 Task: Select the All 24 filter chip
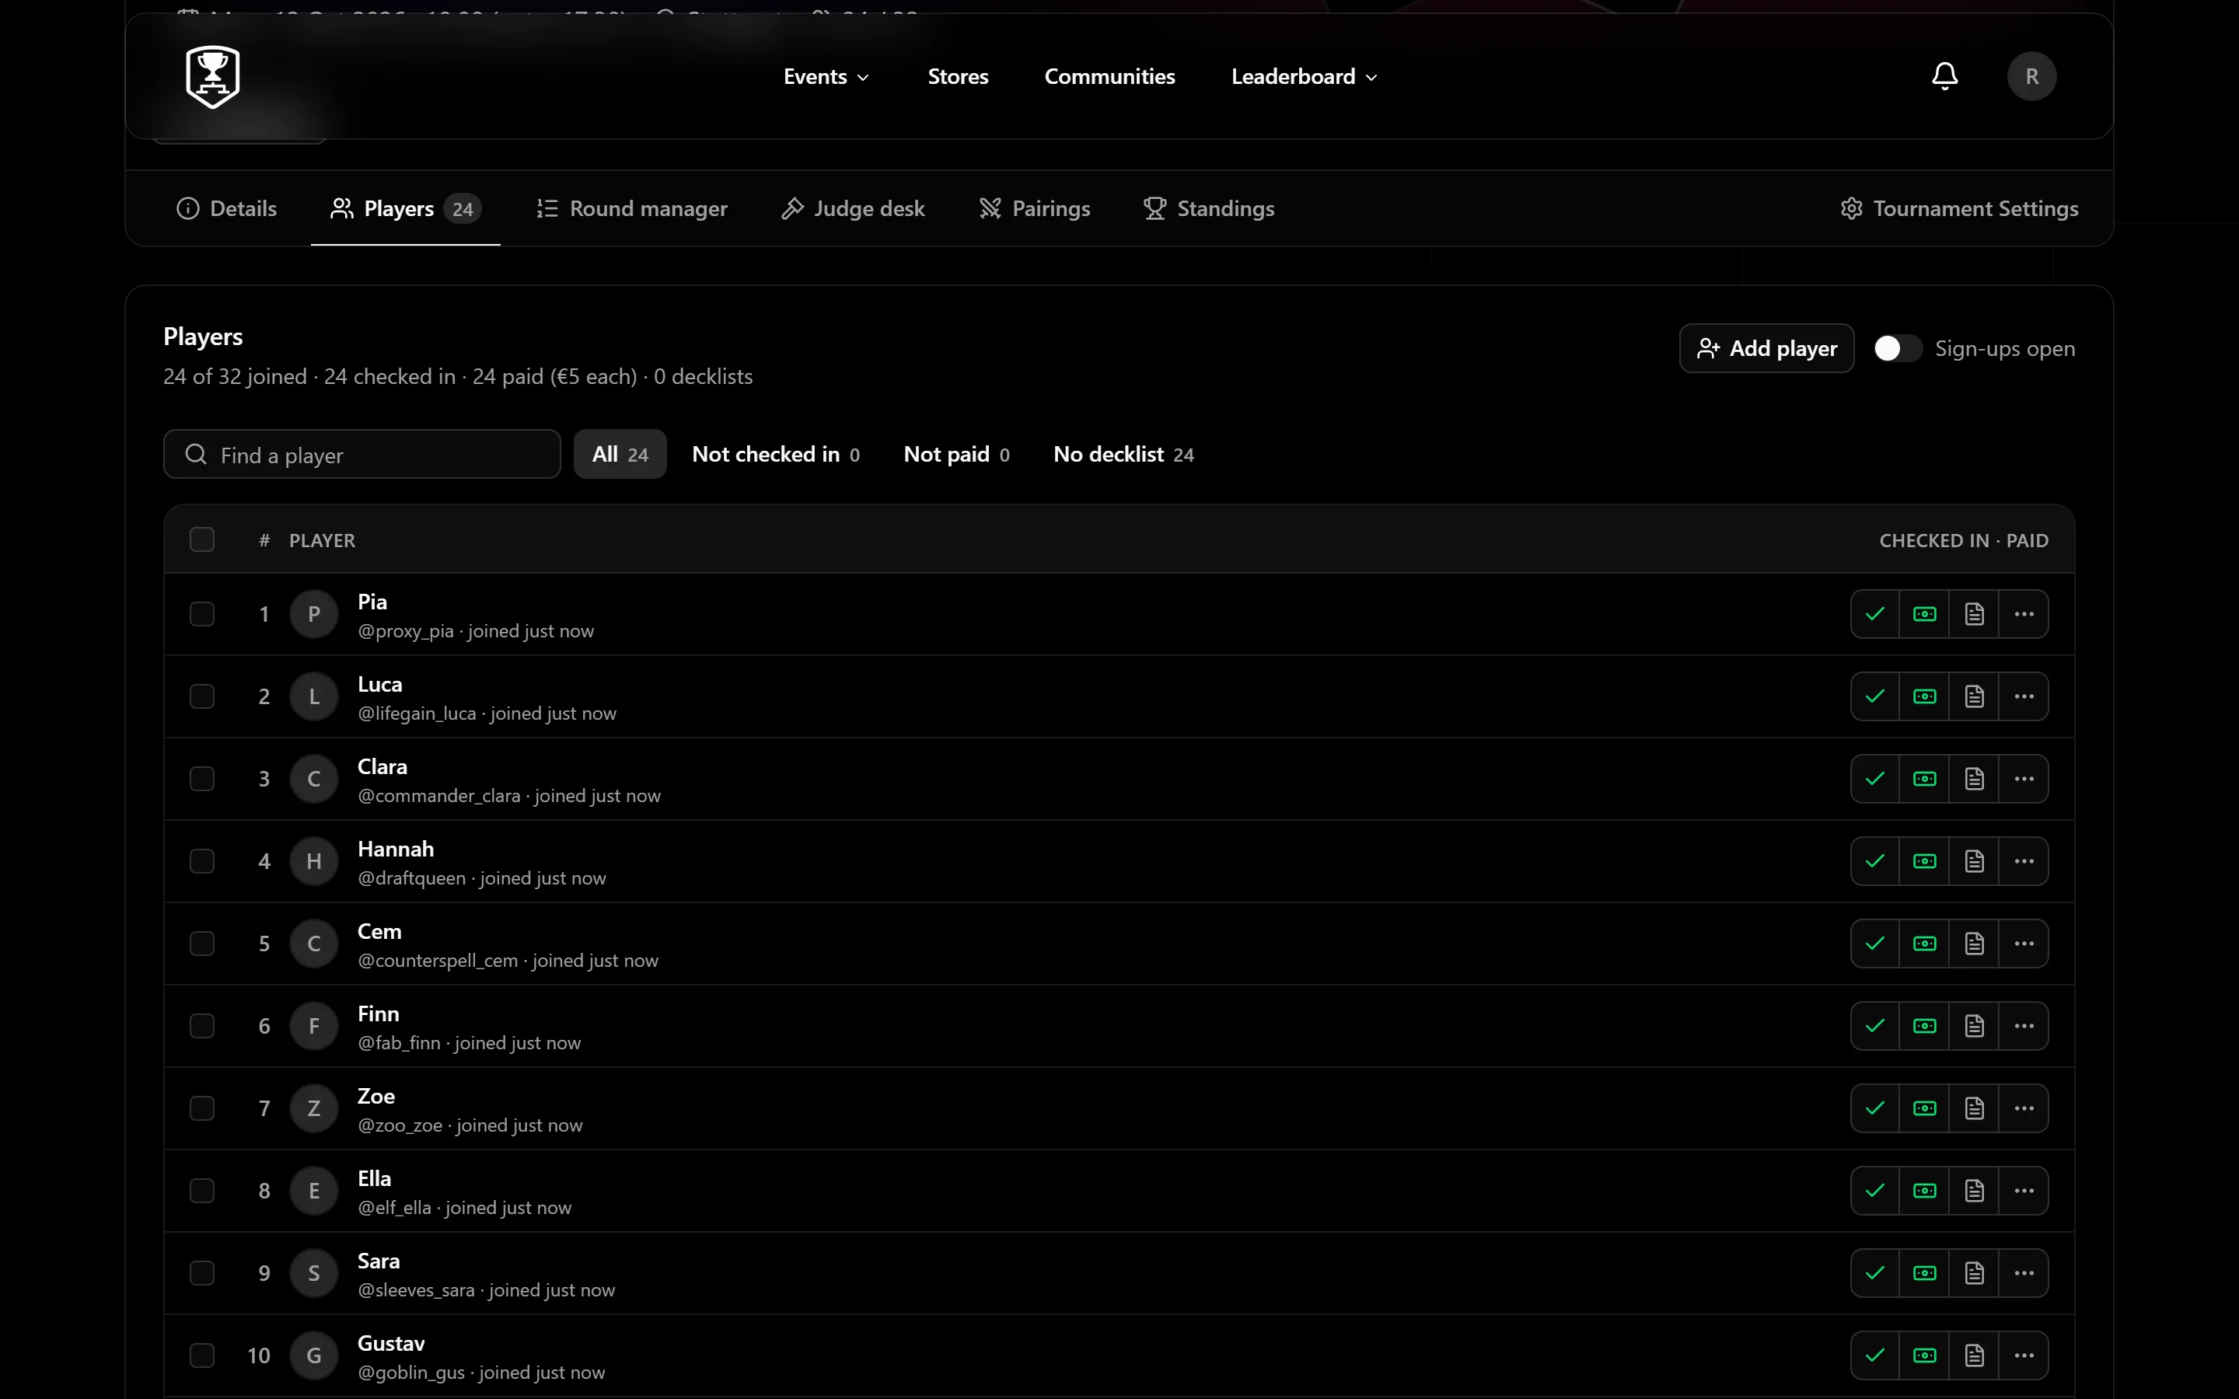pyautogui.click(x=620, y=455)
